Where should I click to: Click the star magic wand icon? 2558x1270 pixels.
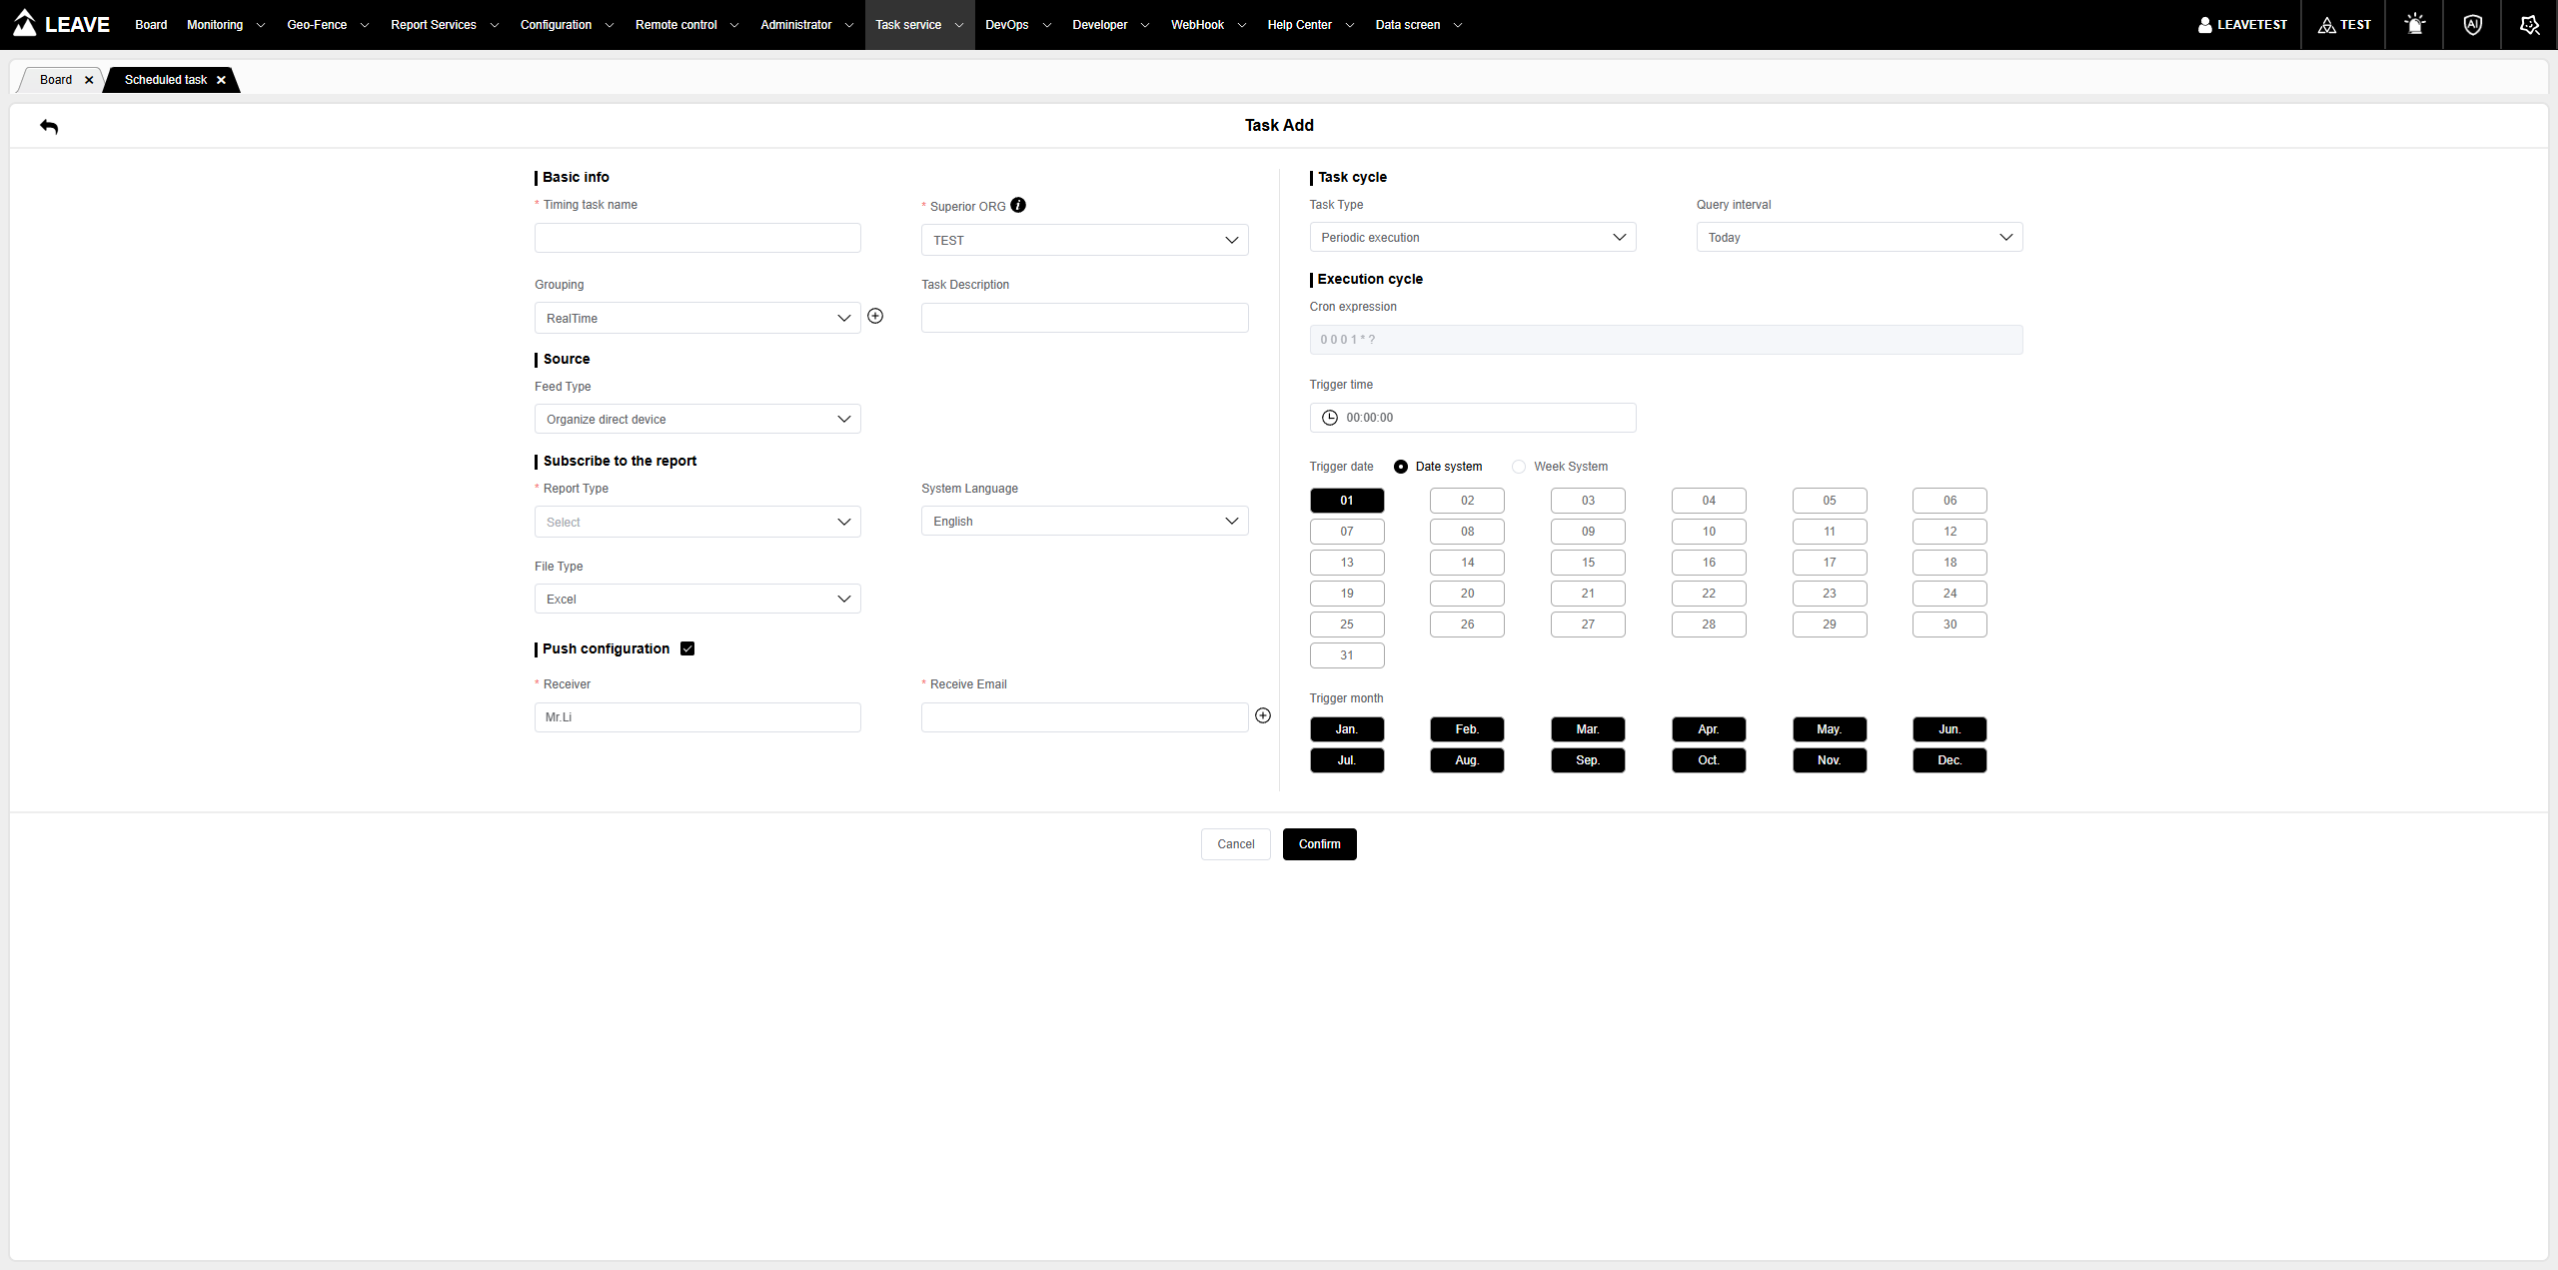coord(2529,25)
